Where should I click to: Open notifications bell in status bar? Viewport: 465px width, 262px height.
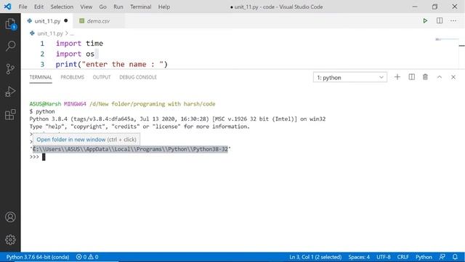tap(456, 257)
